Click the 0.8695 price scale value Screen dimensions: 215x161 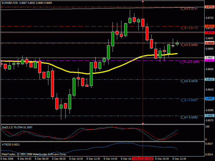click(209, 38)
